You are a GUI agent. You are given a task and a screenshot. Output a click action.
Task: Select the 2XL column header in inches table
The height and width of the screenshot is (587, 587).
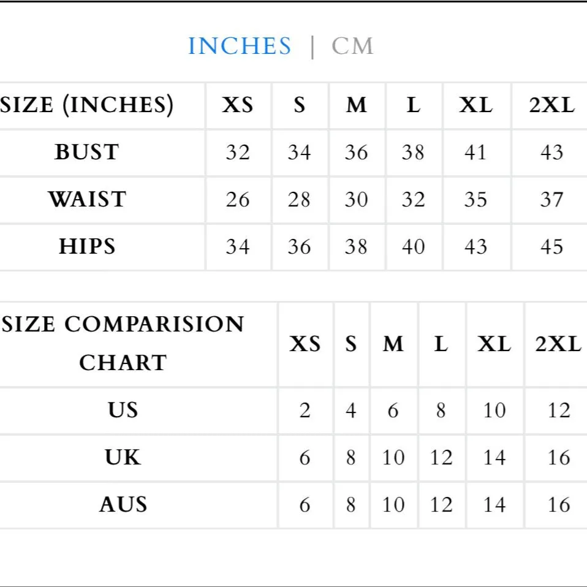click(552, 105)
